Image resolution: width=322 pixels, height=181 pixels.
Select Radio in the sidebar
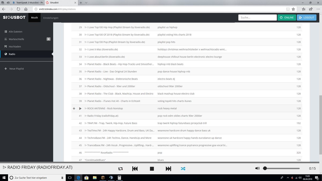click(x=27, y=54)
